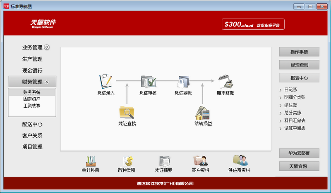Click the 天耀软件 logo in the header
This screenshot has width=331, height=193.
click(x=43, y=24)
